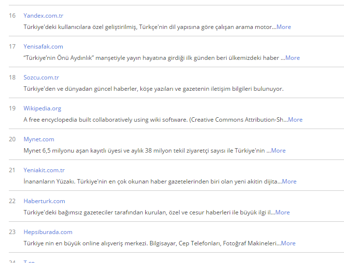Expand More on the Mynet.com description
Viewport: 344px width, 263px height.
278,151
